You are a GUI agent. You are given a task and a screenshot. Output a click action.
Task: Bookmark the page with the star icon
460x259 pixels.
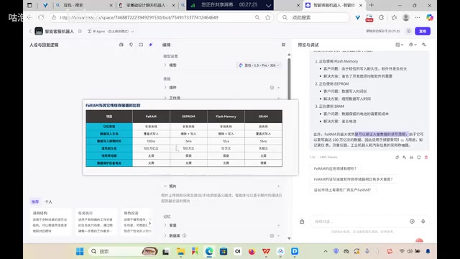tap(267, 17)
